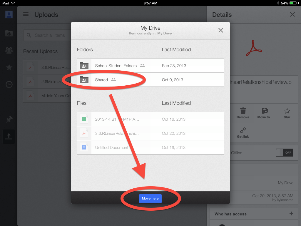The height and width of the screenshot is (226, 301).
Task: Add people with the plus icon
Action: click(x=291, y=214)
